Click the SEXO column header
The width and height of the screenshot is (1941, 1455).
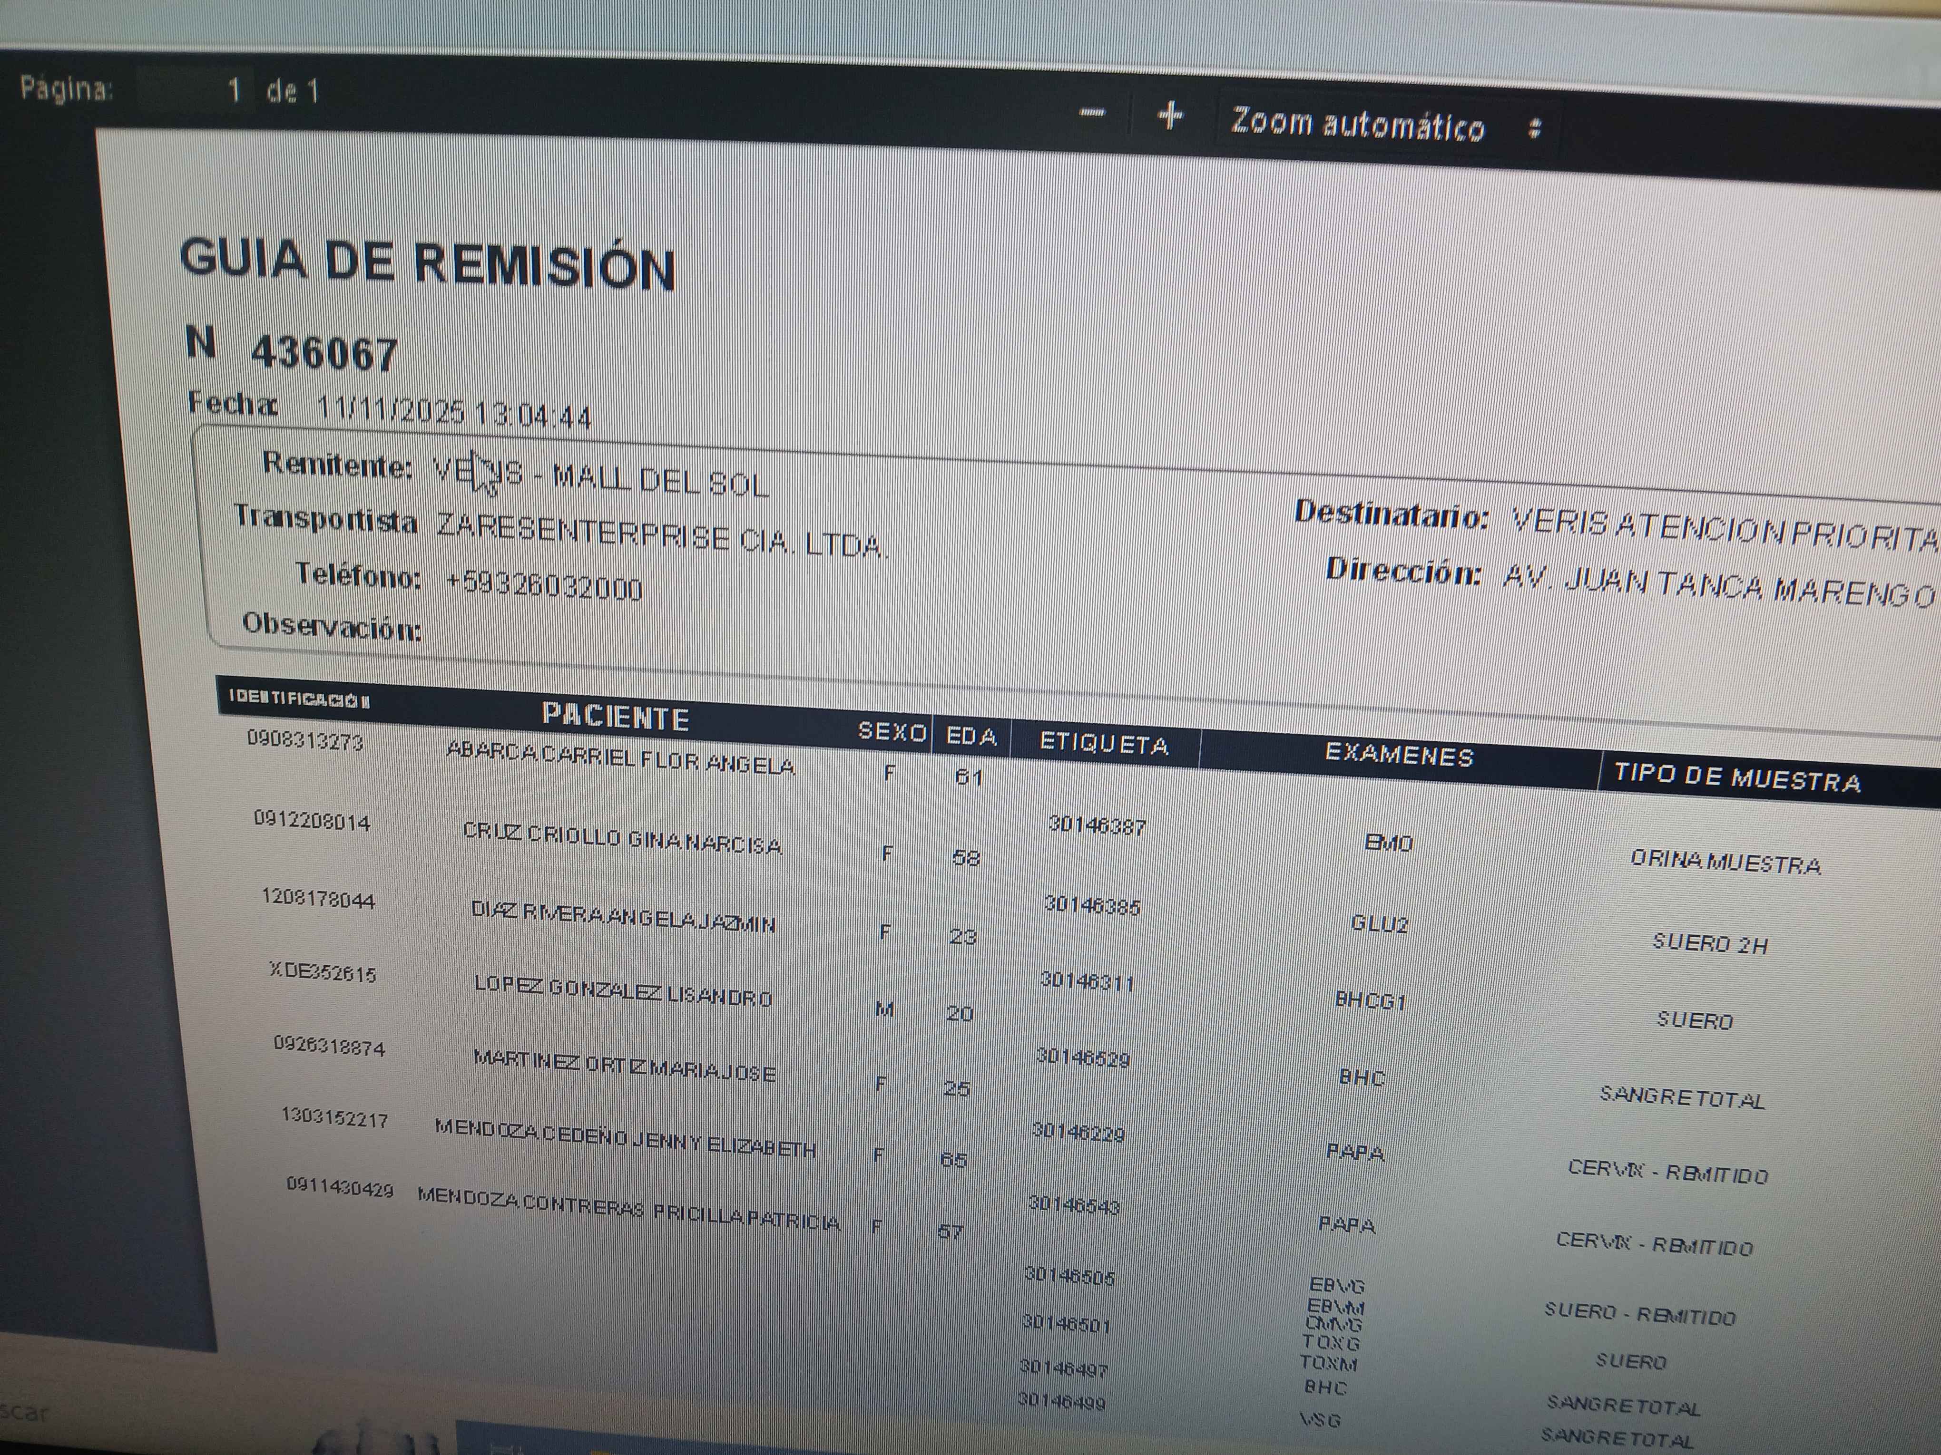[x=892, y=731]
